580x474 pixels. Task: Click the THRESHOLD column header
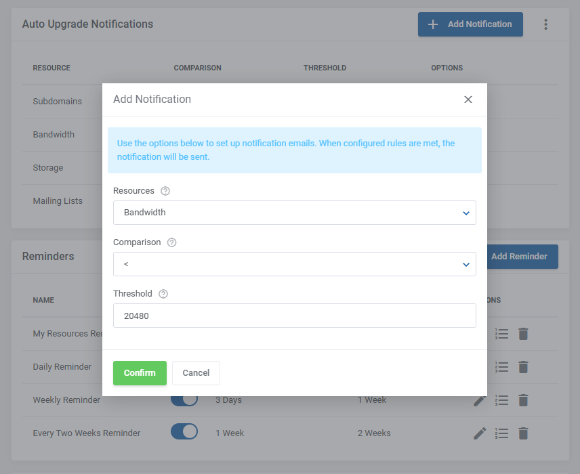pyautogui.click(x=325, y=68)
